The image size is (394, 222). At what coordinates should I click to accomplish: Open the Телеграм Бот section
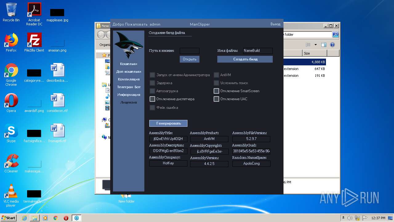coord(129,87)
